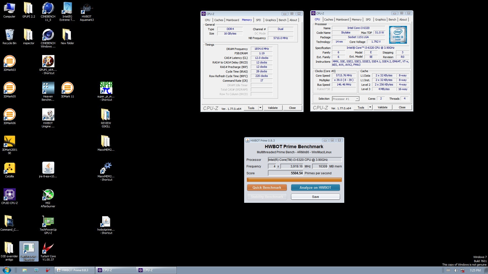Image resolution: width=488 pixels, height=274 pixels.
Task: Open Bench tab in right CPU-Z window
Action: [392, 20]
